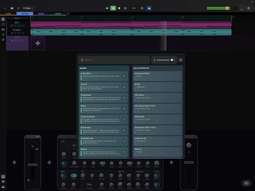
Task: Click the green plus node button
Action: coord(14,162)
